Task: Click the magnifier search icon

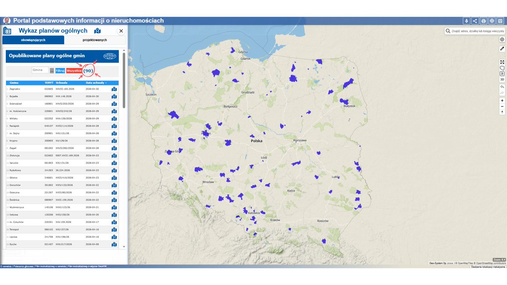Action: coord(448,31)
